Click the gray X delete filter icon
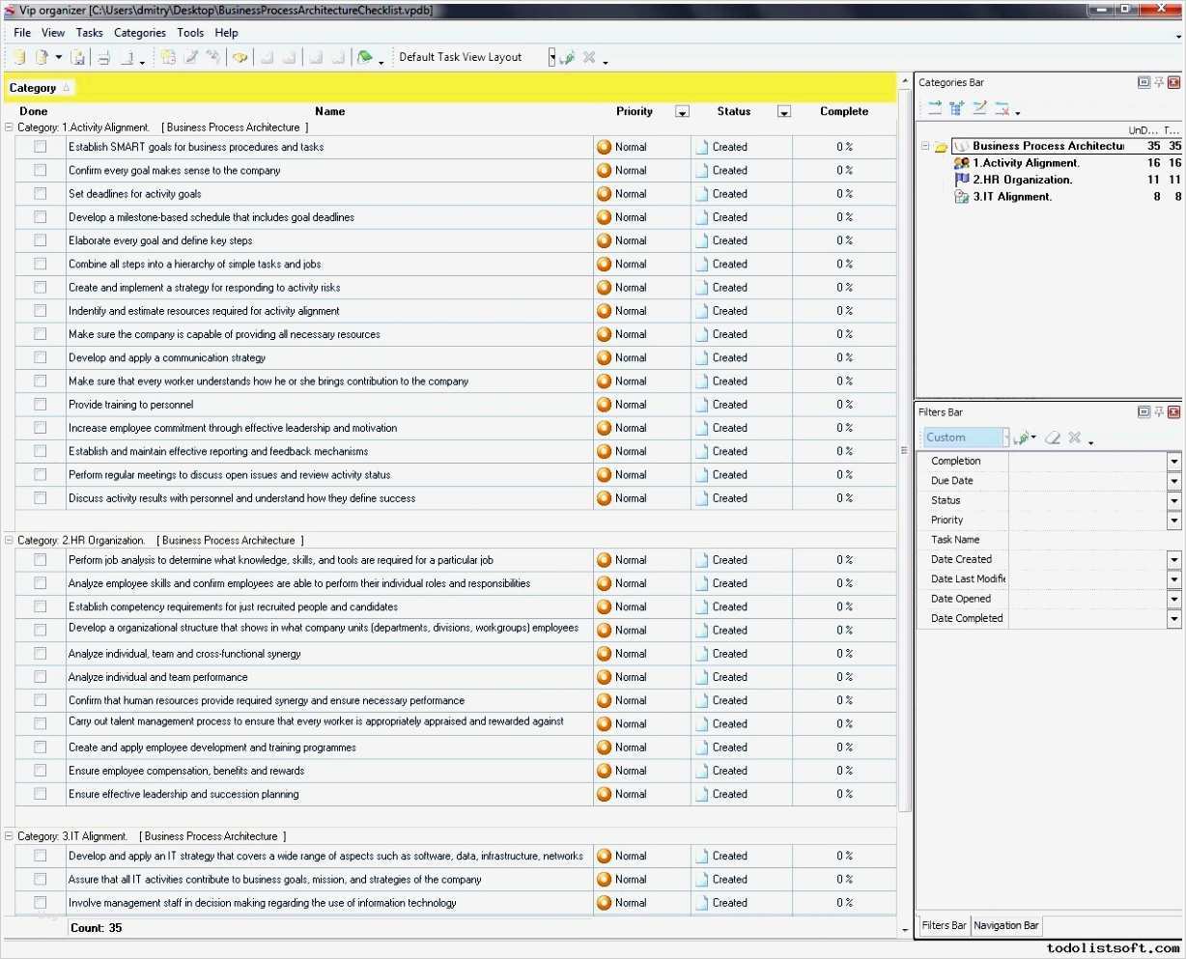The width and height of the screenshot is (1186, 959). (1075, 437)
